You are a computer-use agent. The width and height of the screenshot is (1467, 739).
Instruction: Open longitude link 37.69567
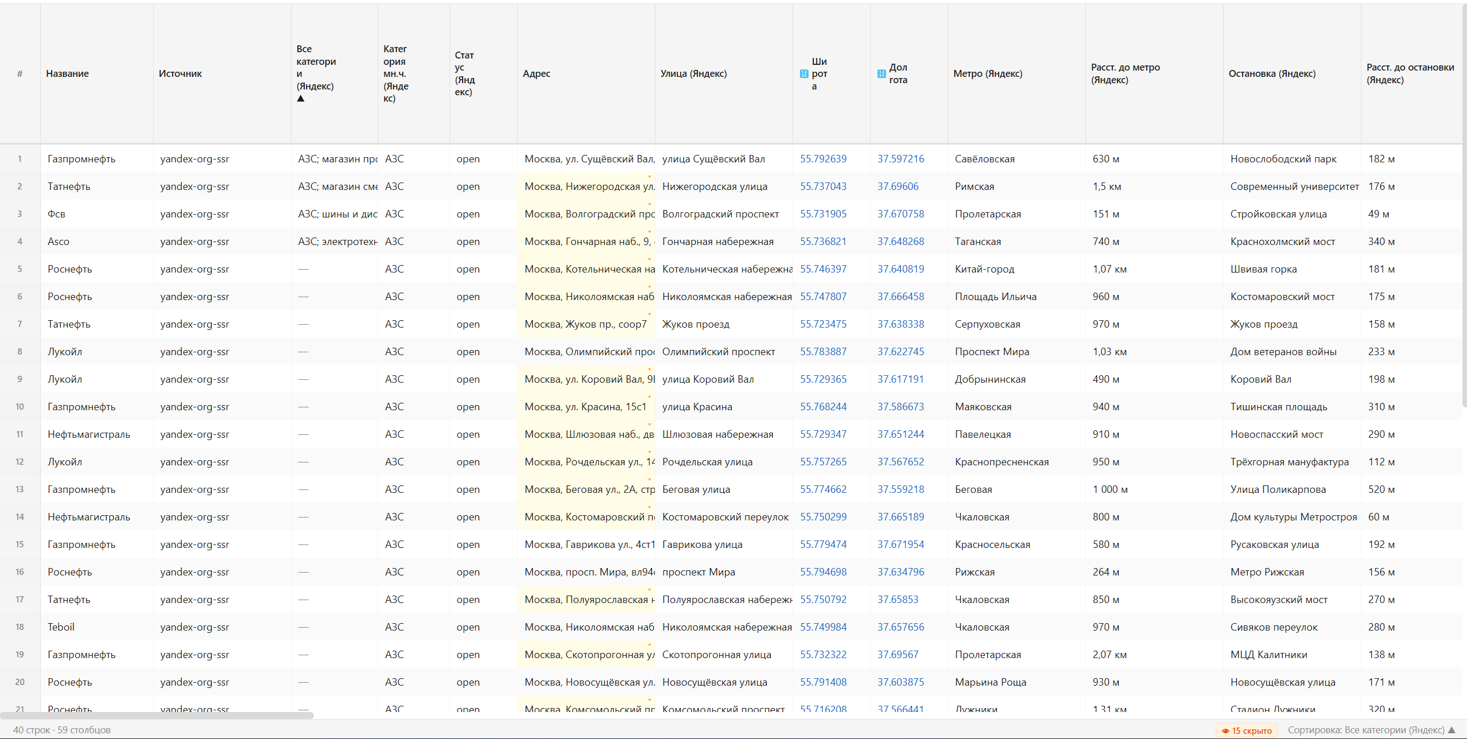[898, 655]
